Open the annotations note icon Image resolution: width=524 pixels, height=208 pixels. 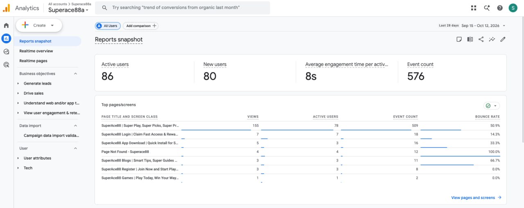click(459, 39)
